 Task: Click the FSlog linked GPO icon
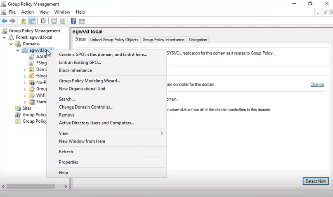pos(31,63)
